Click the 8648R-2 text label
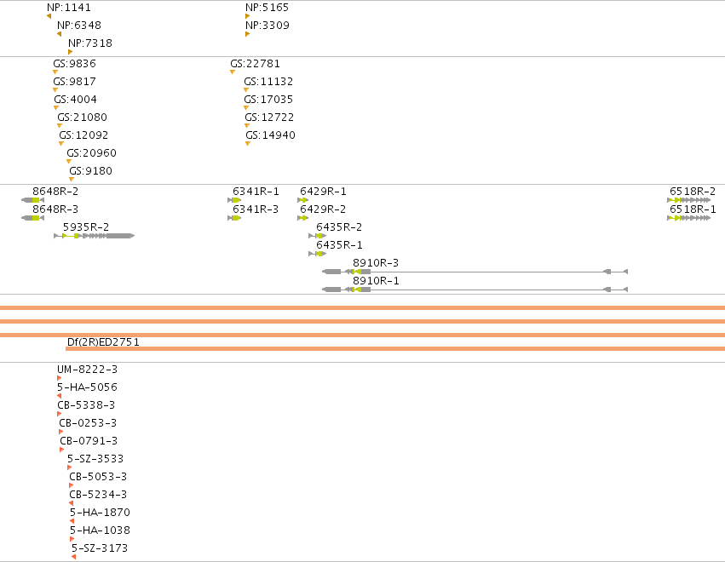Screen dimensions: 725x562 (x=55, y=192)
